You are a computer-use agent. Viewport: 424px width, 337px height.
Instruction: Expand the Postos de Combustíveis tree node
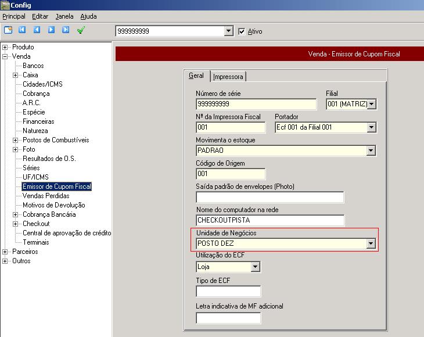(x=15, y=140)
